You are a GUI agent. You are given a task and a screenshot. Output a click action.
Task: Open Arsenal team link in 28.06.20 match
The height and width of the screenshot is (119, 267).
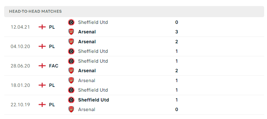[x=87, y=71]
